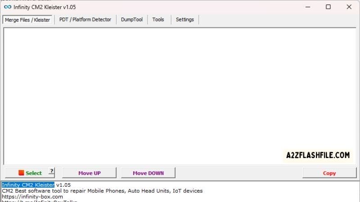360x202 pixels.
Task: Click the Move DOWN button
Action: pyautogui.click(x=148, y=173)
